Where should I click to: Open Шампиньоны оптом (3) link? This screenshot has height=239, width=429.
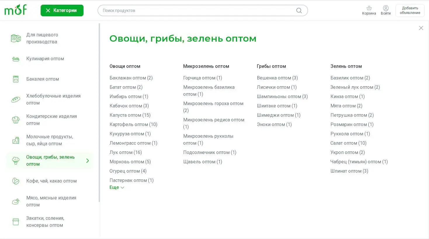282,96
